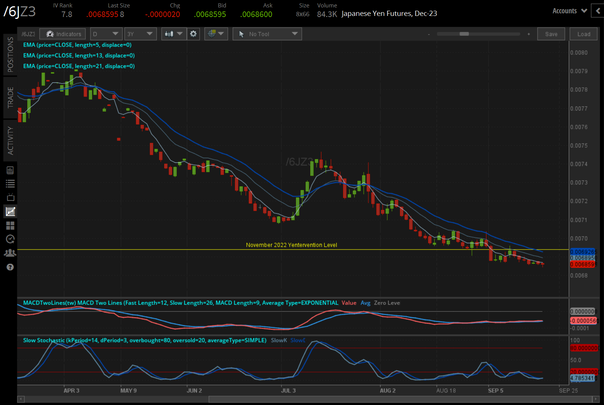
Task: Expand the Accounts dropdown
Action: (x=570, y=11)
